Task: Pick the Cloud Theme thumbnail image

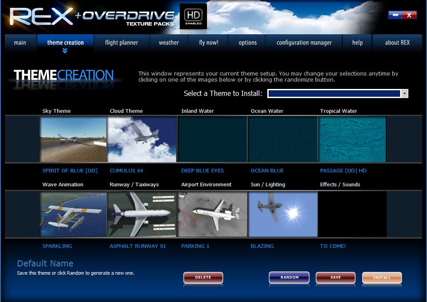Action: (x=142, y=139)
